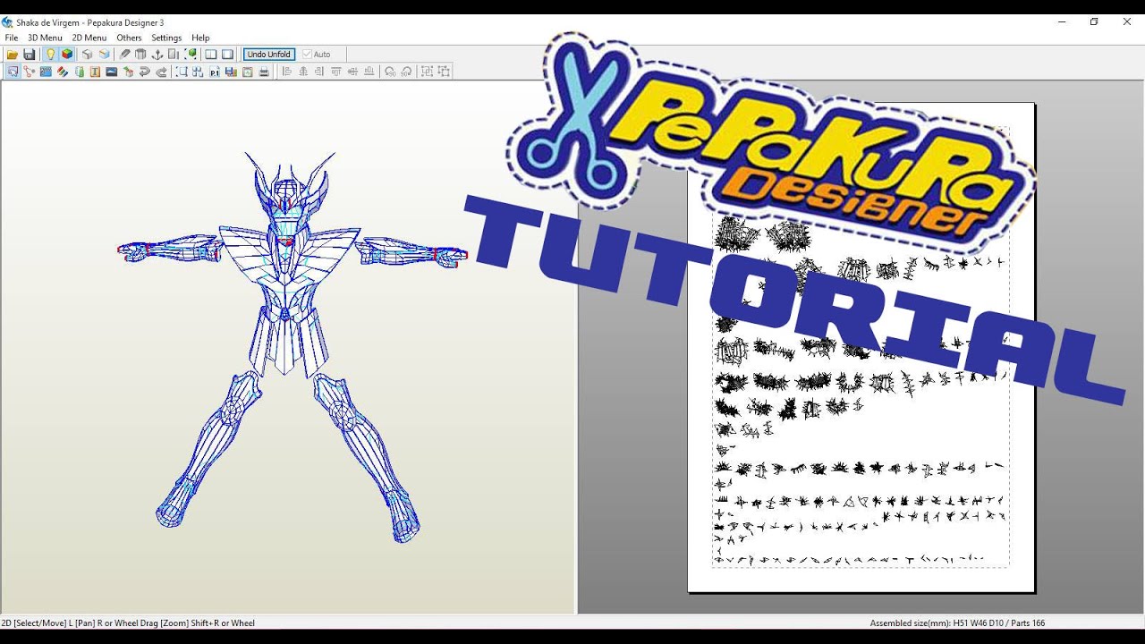Viewport: 1145px width, 644px height.
Task: Save the project with the floppy disk icon
Action: coord(29,55)
